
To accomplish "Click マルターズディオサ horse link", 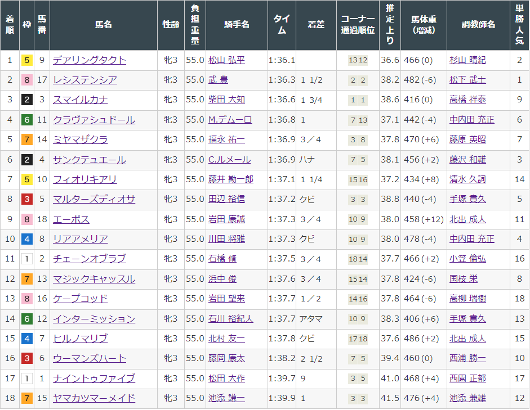I will point(94,200).
